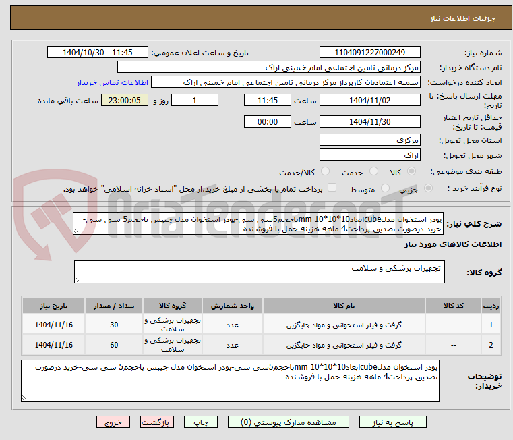Click row 1 group تجهیزات پزشکی و سلامت cell

coord(173,325)
